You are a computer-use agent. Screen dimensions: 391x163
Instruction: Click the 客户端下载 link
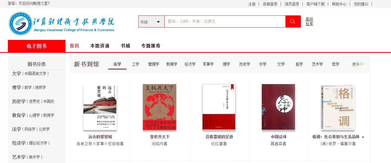(315, 4)
